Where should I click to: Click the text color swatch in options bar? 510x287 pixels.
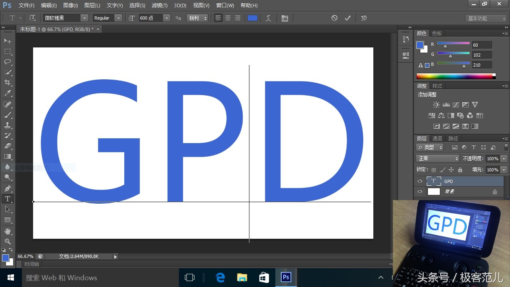point(253,18)
